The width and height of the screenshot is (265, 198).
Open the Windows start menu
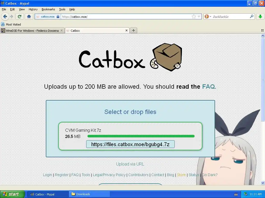(x=12, y=194)
